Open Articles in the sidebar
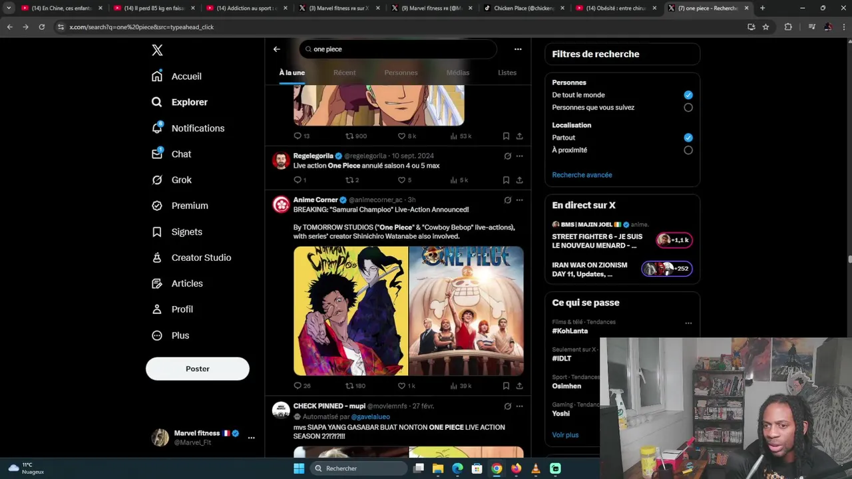 click(177, 283)
